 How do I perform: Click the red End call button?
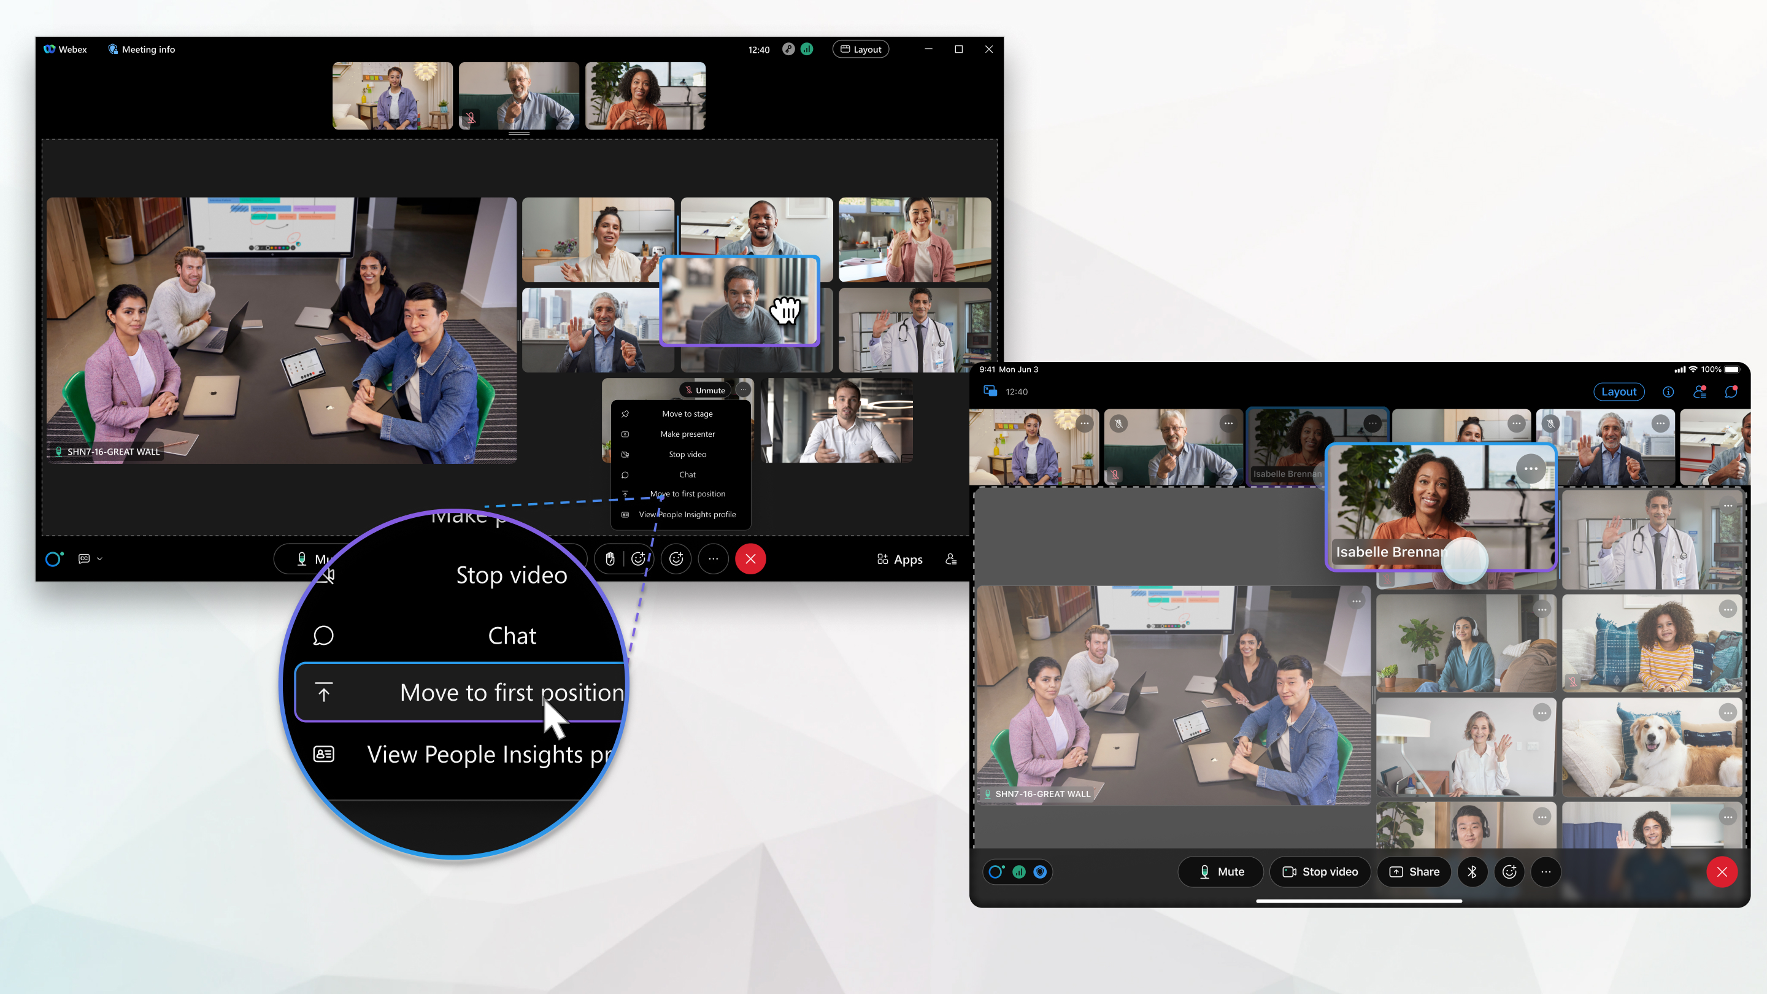point(750,560)
